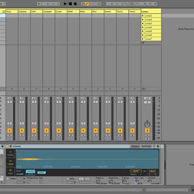Toggle the Follow arrow button beside the position
The image size is (194, 194).
pos(39,3)
